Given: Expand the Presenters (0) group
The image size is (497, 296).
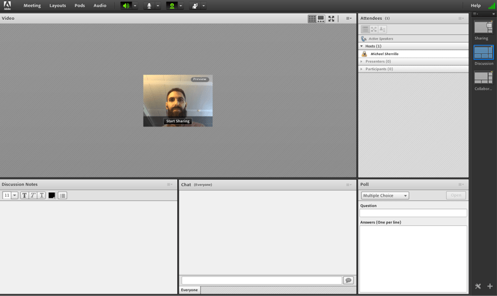Looking at the screenshot, I should [362, 61].
